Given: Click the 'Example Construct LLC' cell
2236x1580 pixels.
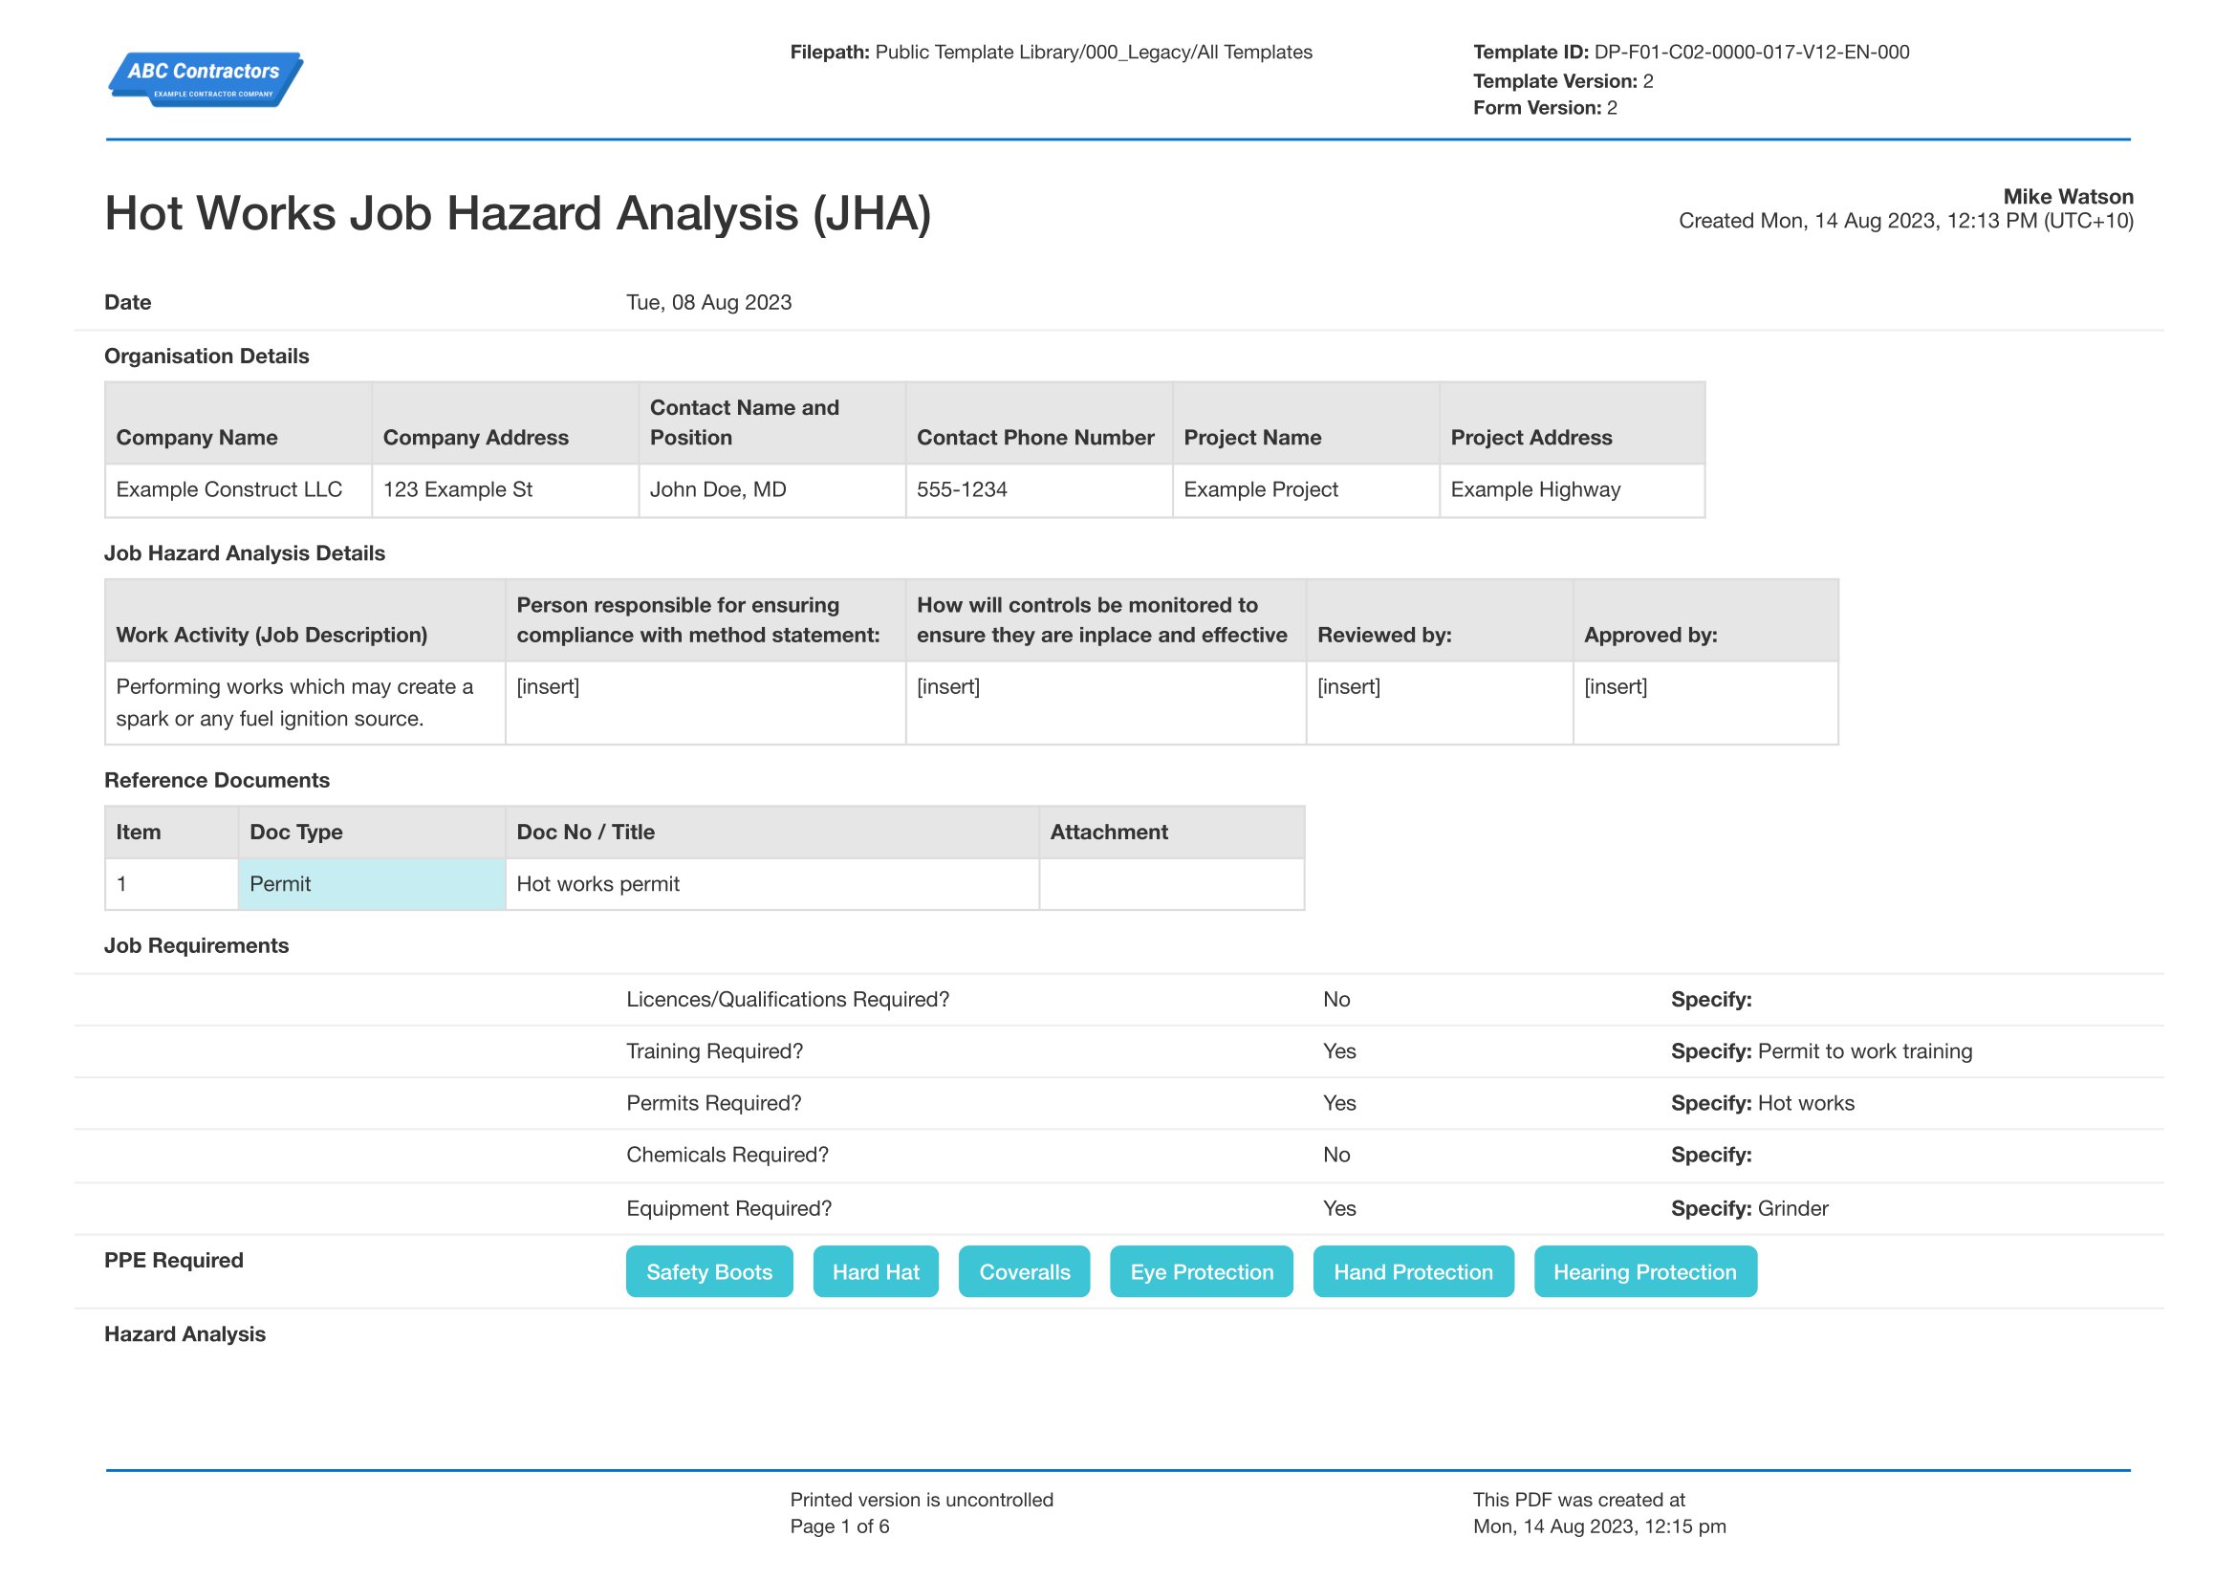Looking at the screenshot, I should coord(239,489).
